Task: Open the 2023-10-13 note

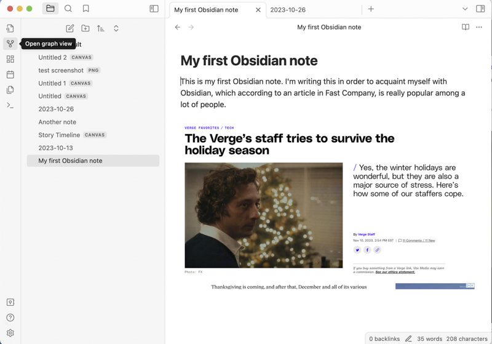Action: (x=93, y=148)
